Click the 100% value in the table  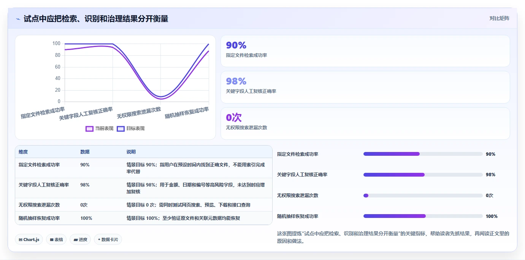pyautogui.click(x=86, y=218)
